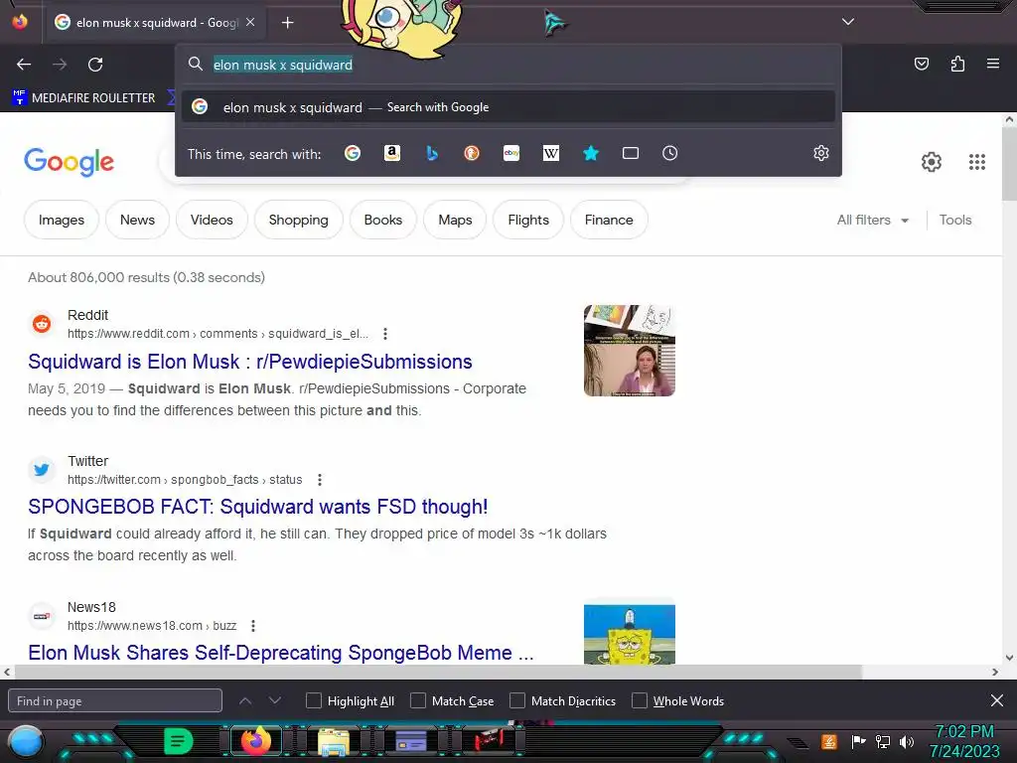Open the list all tabs chevron
This screenshot has height=763, width=1017.
848,22
